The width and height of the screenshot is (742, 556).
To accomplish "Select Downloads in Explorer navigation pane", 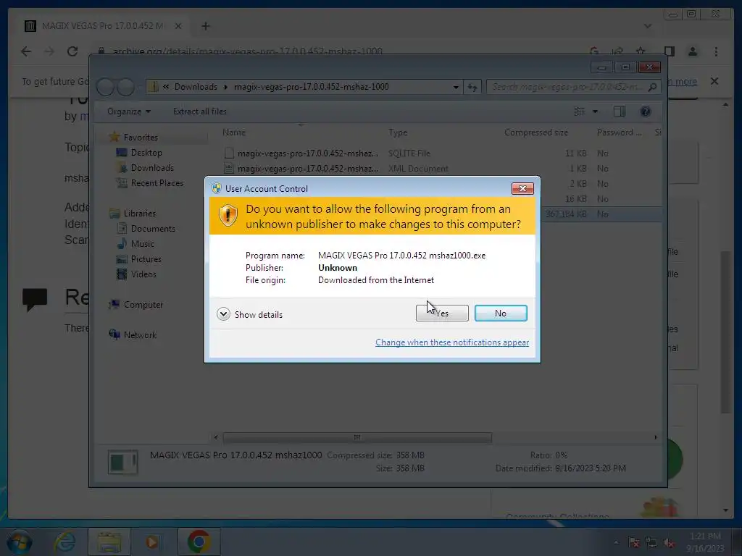I will [152, 168].
